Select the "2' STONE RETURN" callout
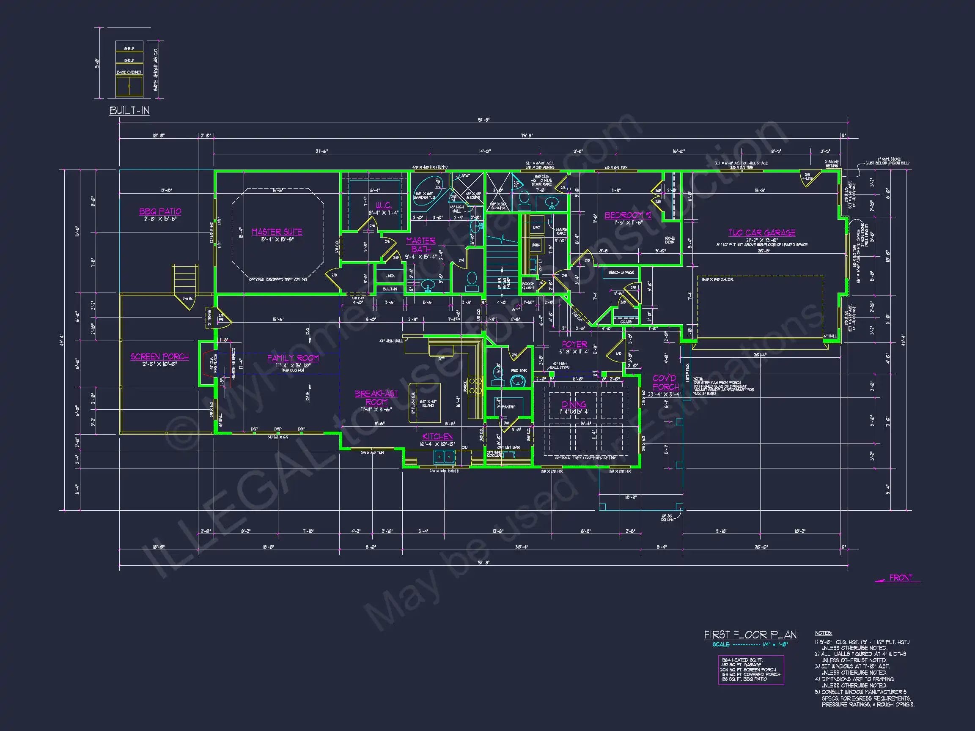Viewport: 975px width, 731px height. pos(832,164)
